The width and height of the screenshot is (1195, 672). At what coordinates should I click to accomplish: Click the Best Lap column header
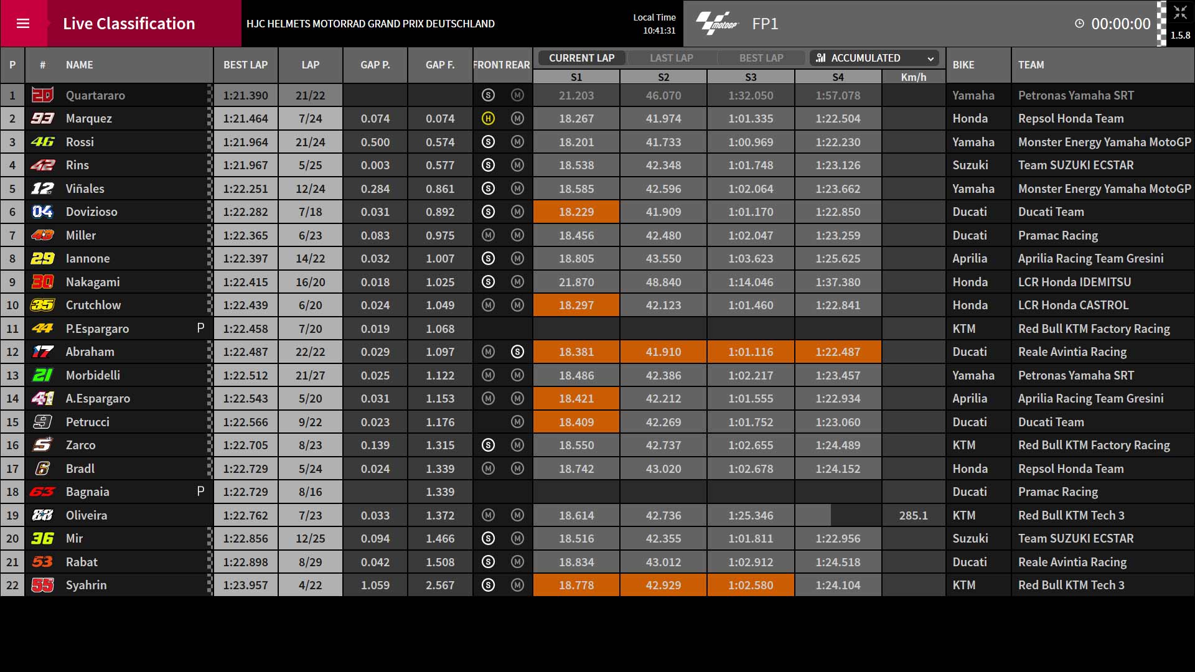point(246,65)
